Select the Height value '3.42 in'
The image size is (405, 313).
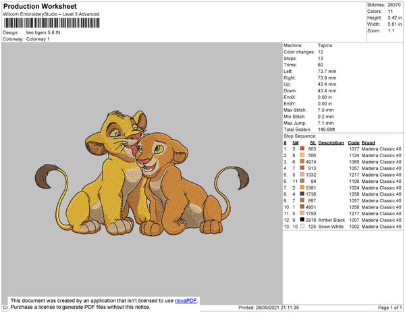(x=395, y=18)
